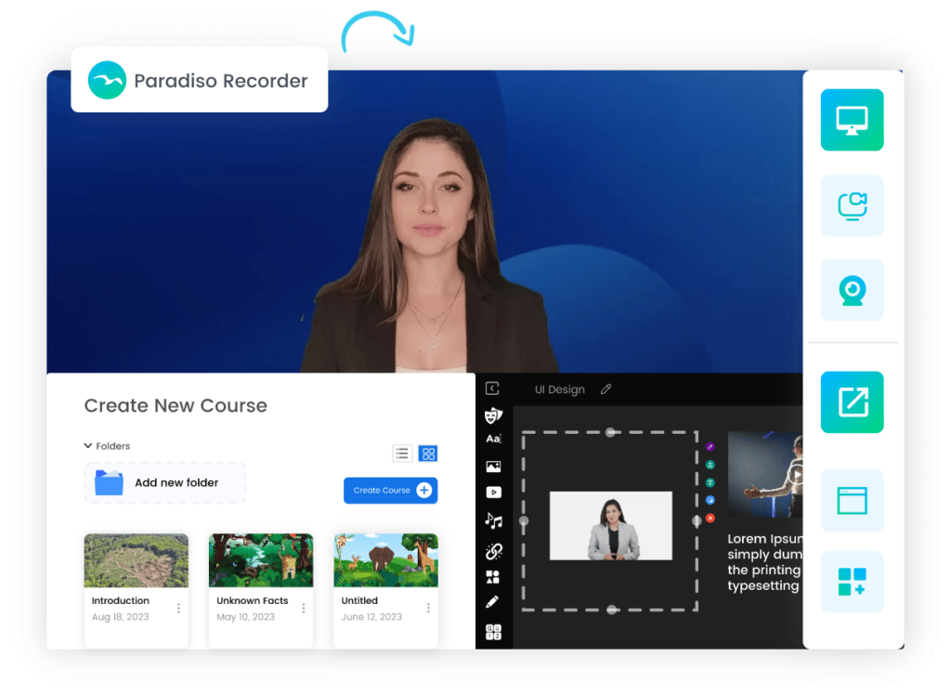
Task: Click the Create Course button
Action: tap(391, 491)
